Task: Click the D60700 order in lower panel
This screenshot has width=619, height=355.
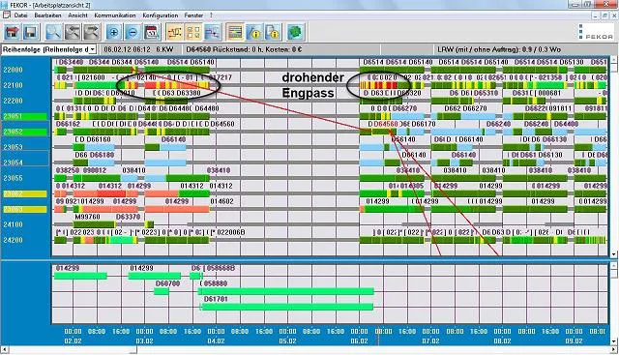Action: [x=162, y=291]
